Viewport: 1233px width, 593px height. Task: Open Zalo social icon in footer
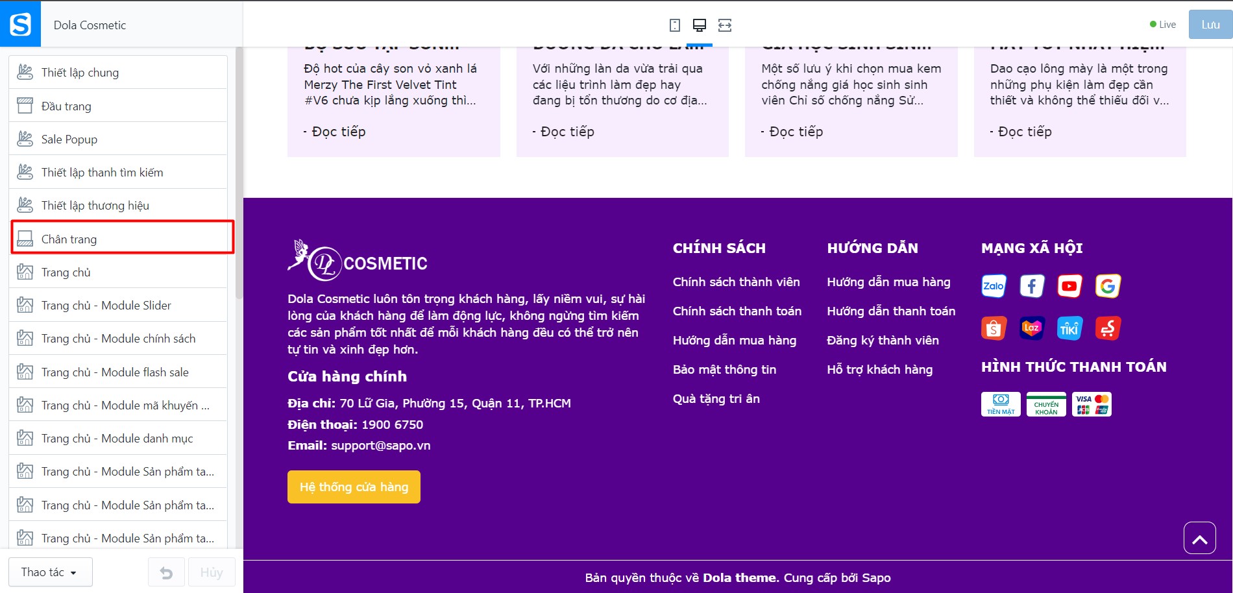click(994, 286)
